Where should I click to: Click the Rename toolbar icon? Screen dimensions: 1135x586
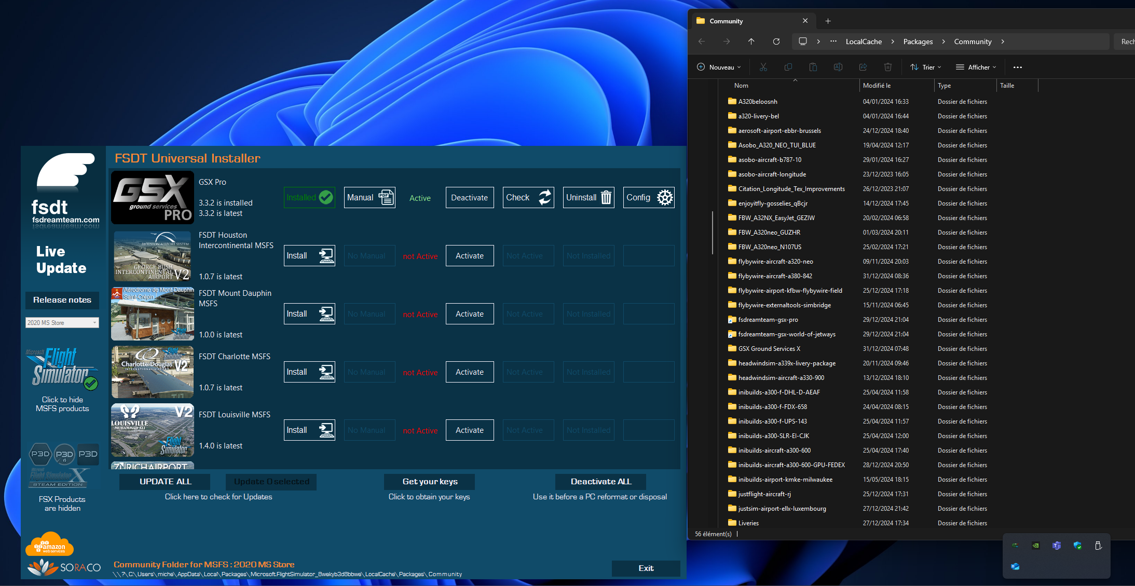click(838, 67)
